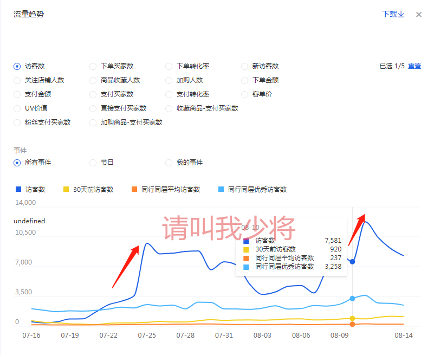Choose the 支付金额 metric
This screenshot has height=355, width=434.
pyautogui.click(x=17, y=94)
